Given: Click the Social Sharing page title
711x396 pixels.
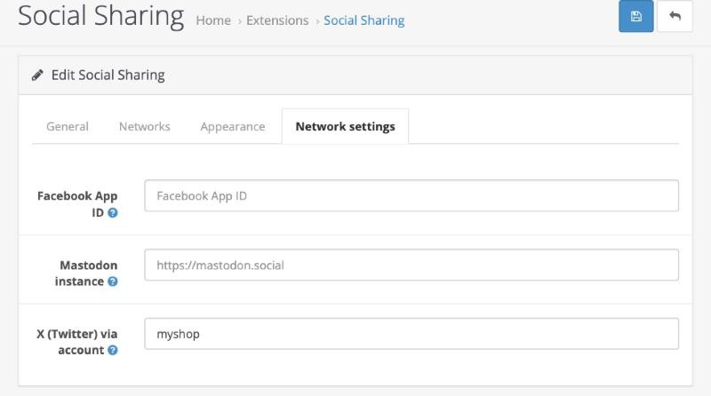Looking at the screenshot, I should pos(100,16).
